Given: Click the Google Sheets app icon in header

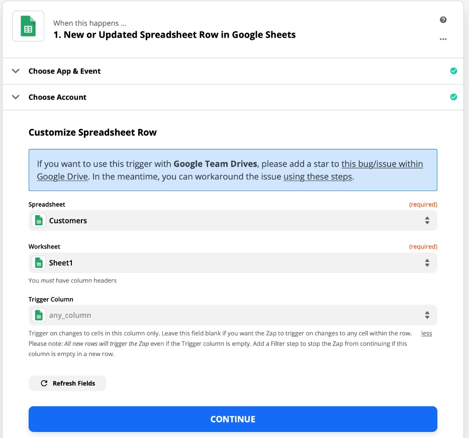Looking at the screenshot, I should [28, 26].
